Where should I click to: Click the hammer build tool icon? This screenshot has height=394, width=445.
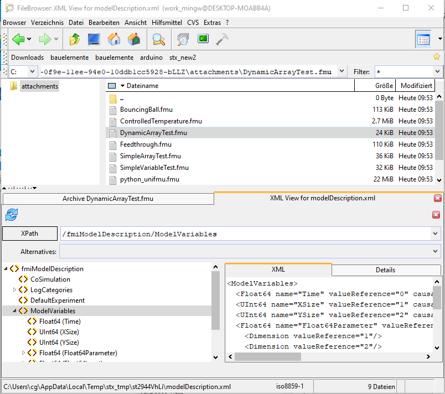coord(222,39)
